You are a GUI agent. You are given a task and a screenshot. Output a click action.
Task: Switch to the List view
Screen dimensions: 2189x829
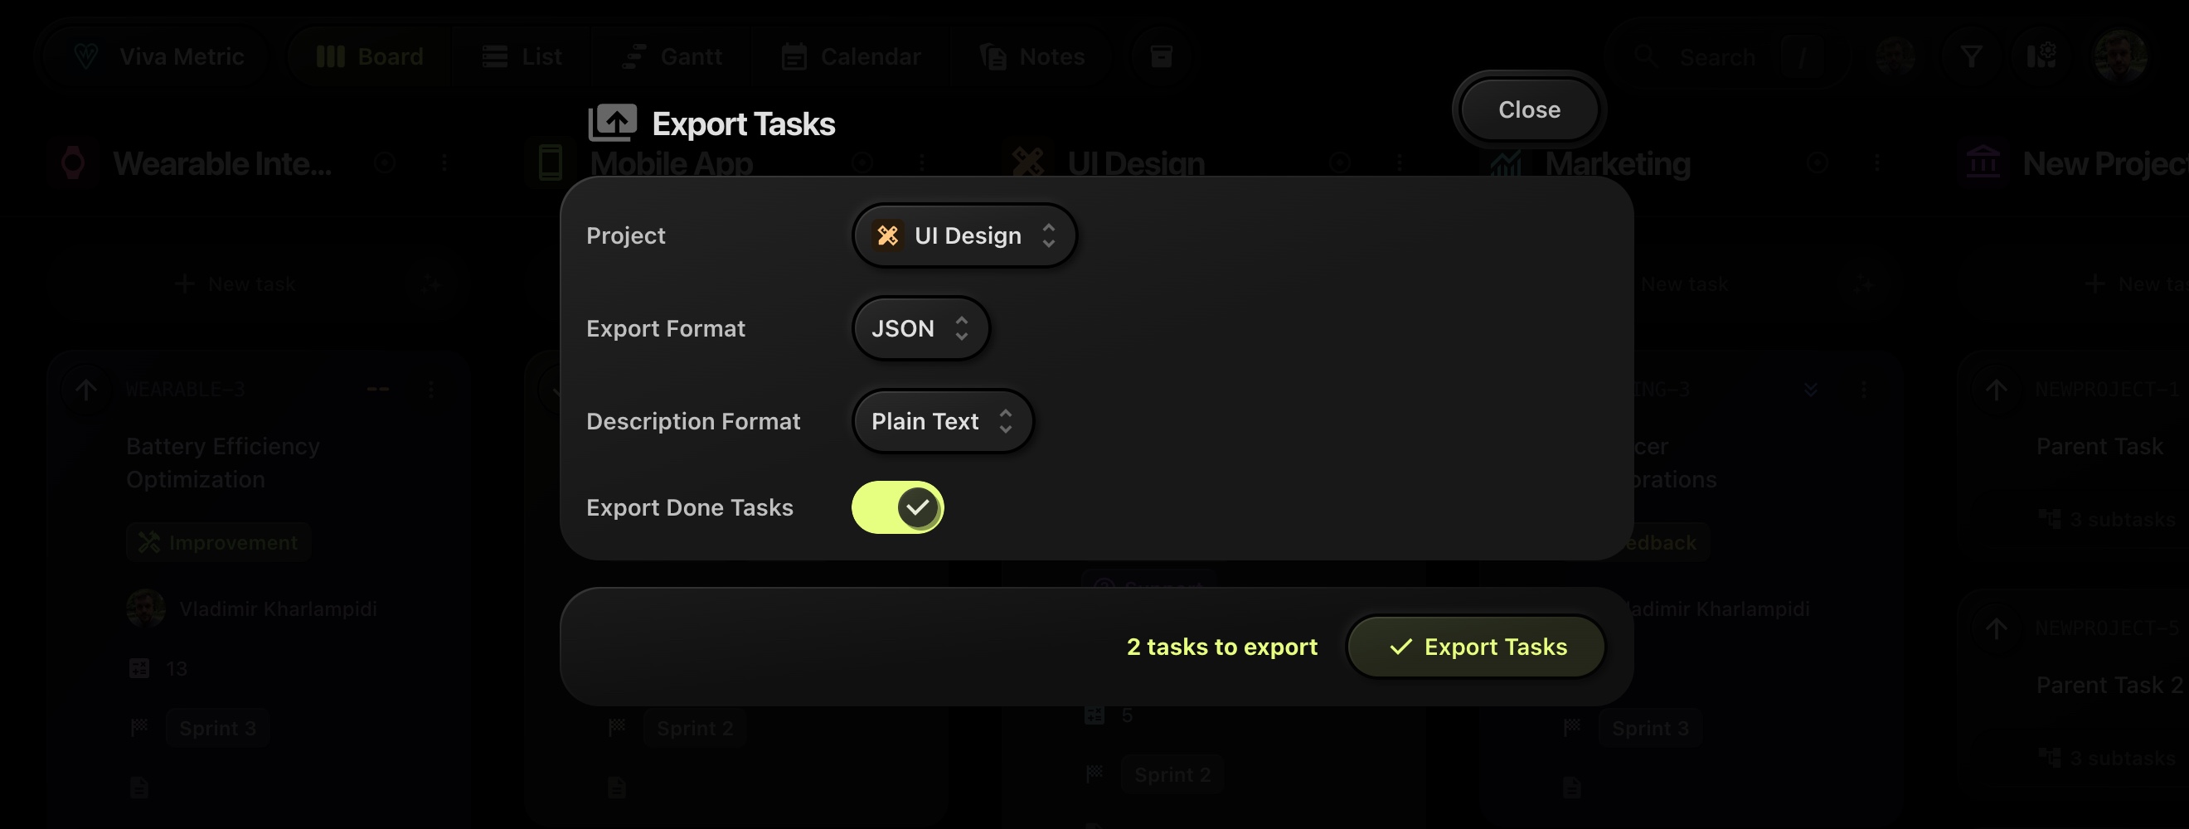[x=521, y=56]
